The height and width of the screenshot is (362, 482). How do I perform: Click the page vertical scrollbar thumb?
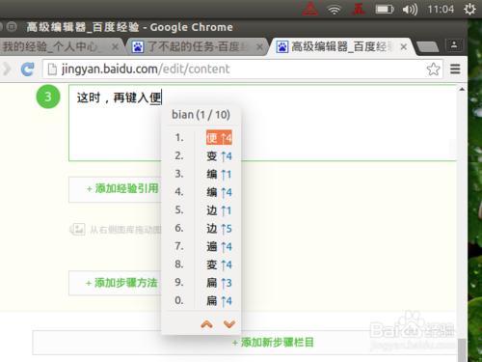(x=462, y=350)
